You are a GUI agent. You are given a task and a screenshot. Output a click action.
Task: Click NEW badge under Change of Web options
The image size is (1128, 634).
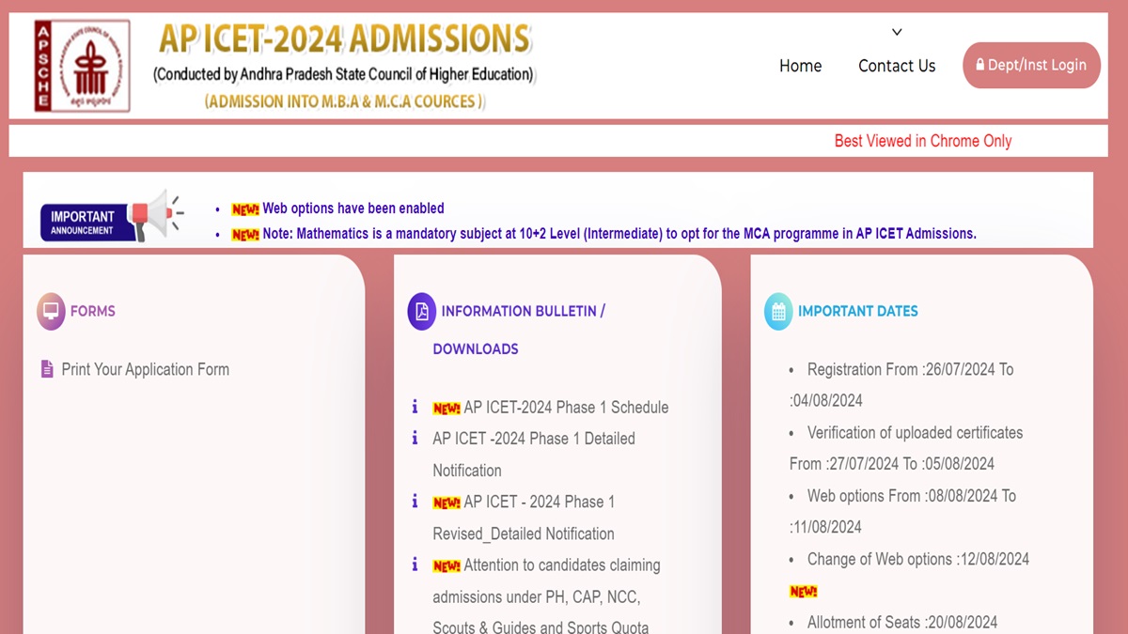point(804,592)
